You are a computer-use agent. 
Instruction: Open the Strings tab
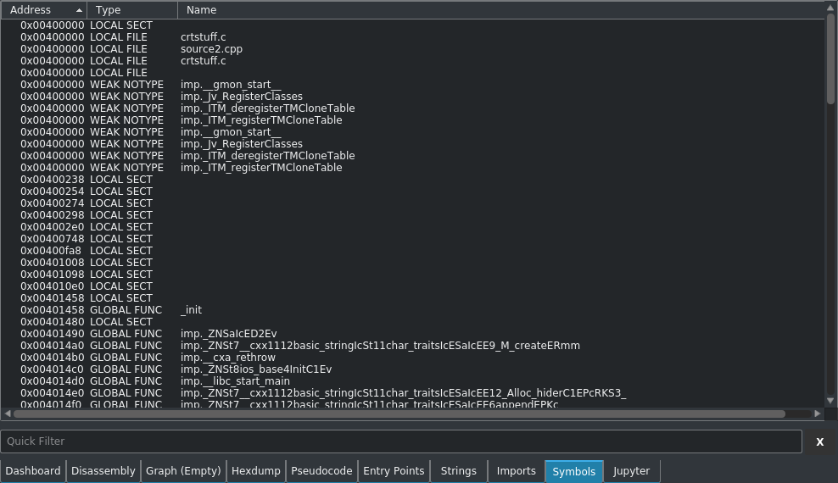point(459,471)
